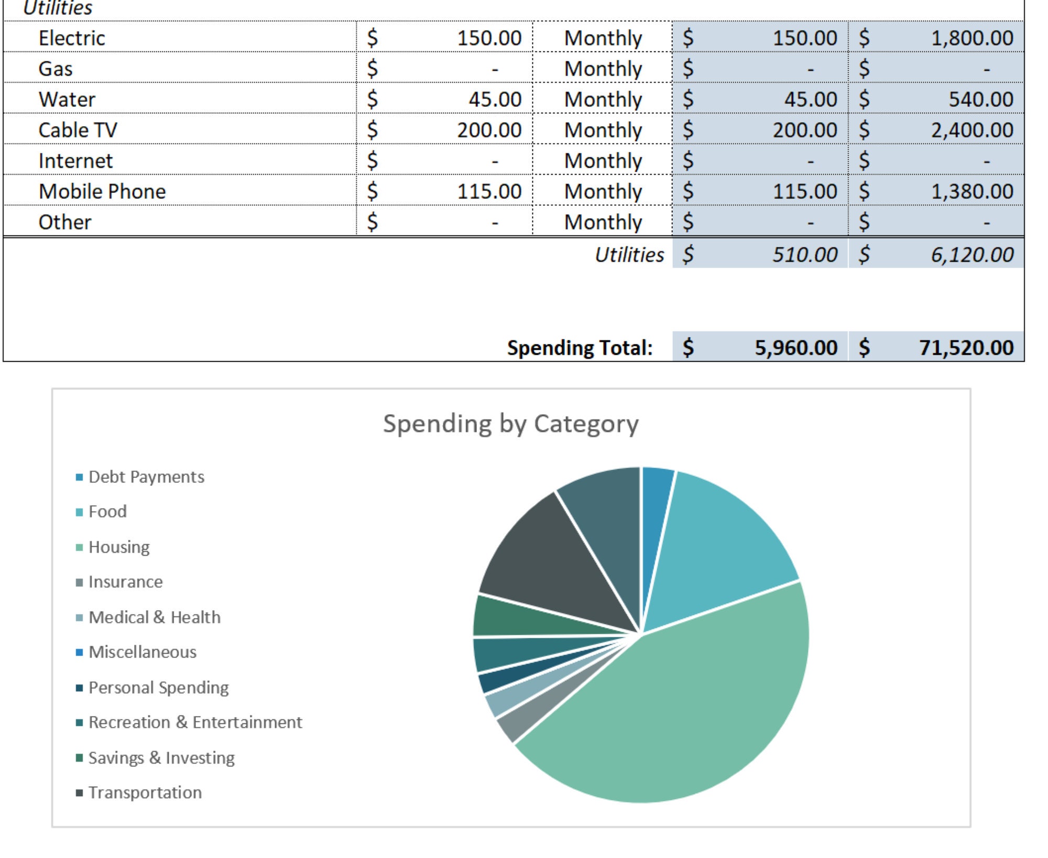The width and height of the screenshot is (1048, 858).
Task: Select the Housing legend marker
Action: click(x=80, y=547)
